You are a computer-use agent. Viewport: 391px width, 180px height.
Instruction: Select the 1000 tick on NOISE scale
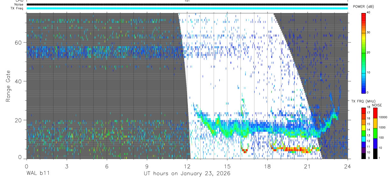[x=382, y=127]
